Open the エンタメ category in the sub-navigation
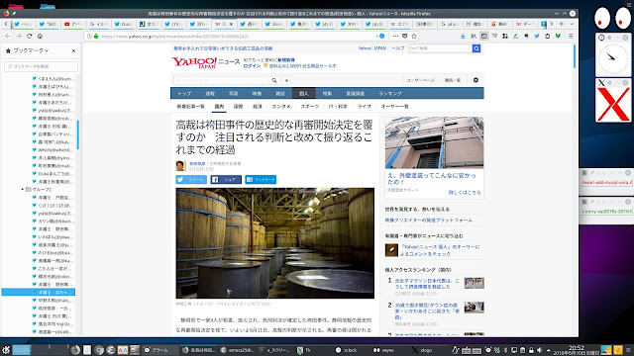 (281, 106)
